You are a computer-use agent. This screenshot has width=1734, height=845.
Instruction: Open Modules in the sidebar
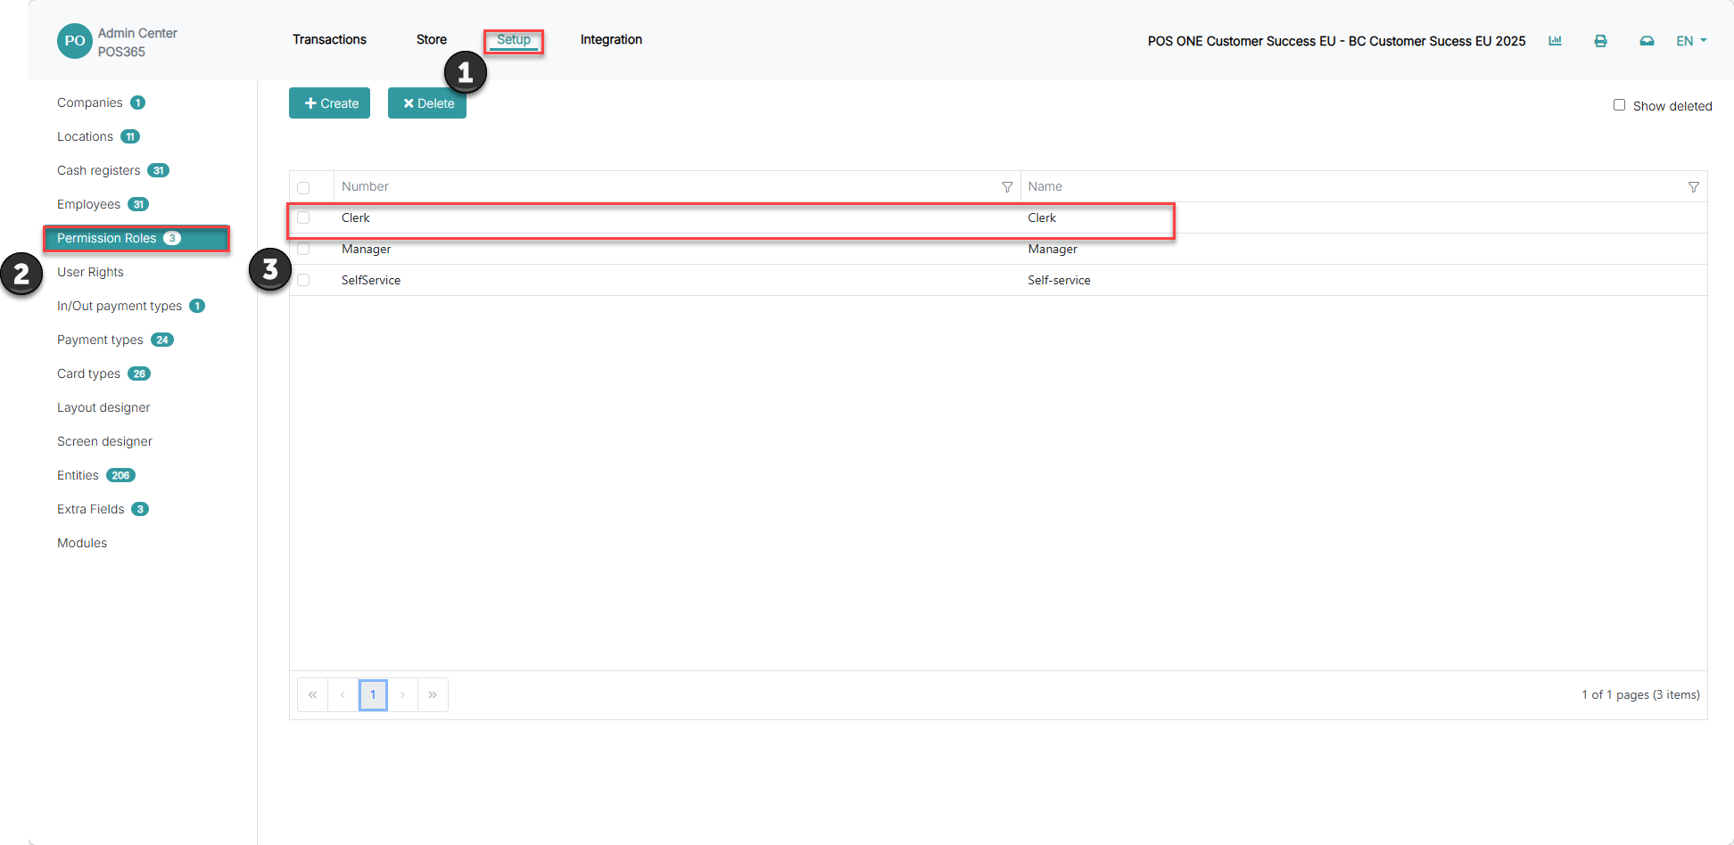click(82, 543)
